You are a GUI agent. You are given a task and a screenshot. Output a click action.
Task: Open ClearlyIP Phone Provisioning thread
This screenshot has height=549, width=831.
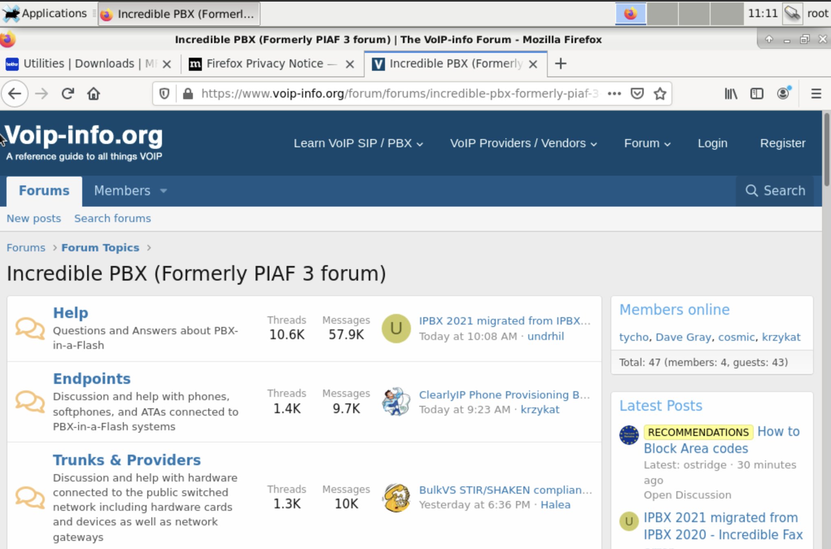(505, 395)
